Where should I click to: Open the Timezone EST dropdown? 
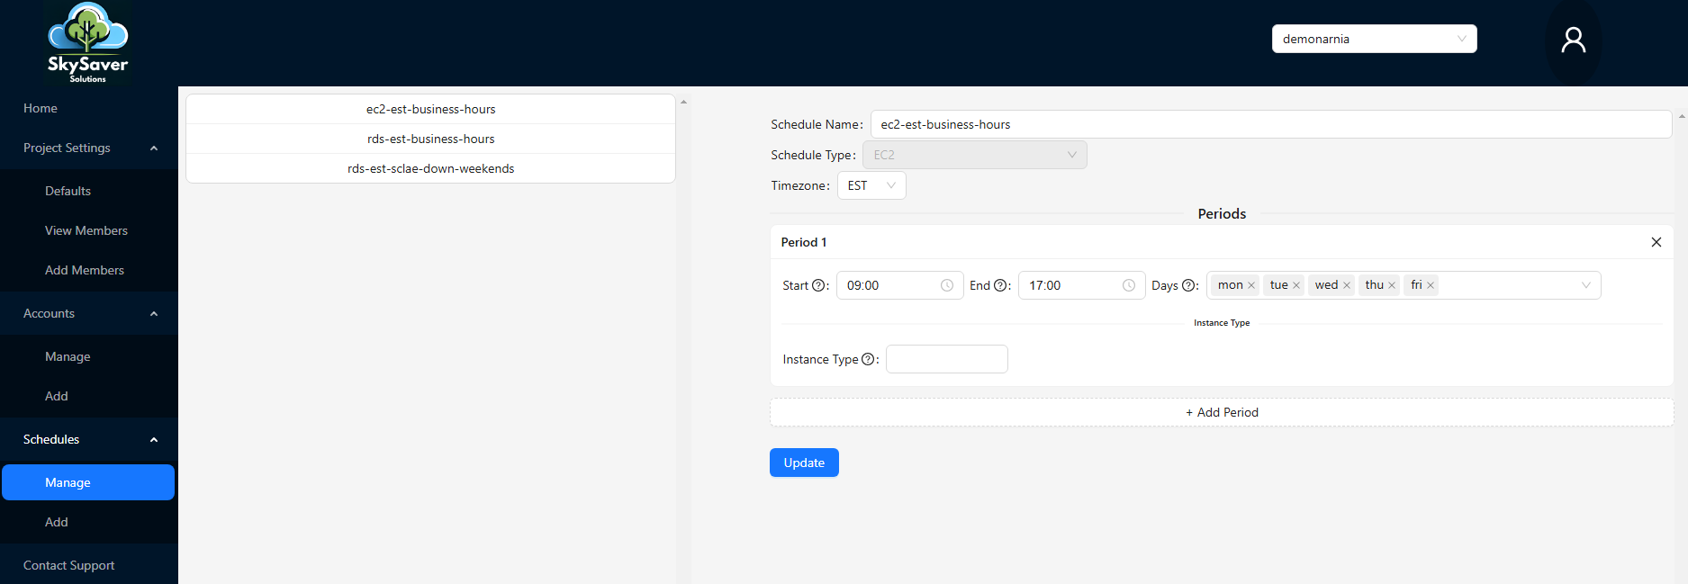pyautogui.click(x=871, y=185)
